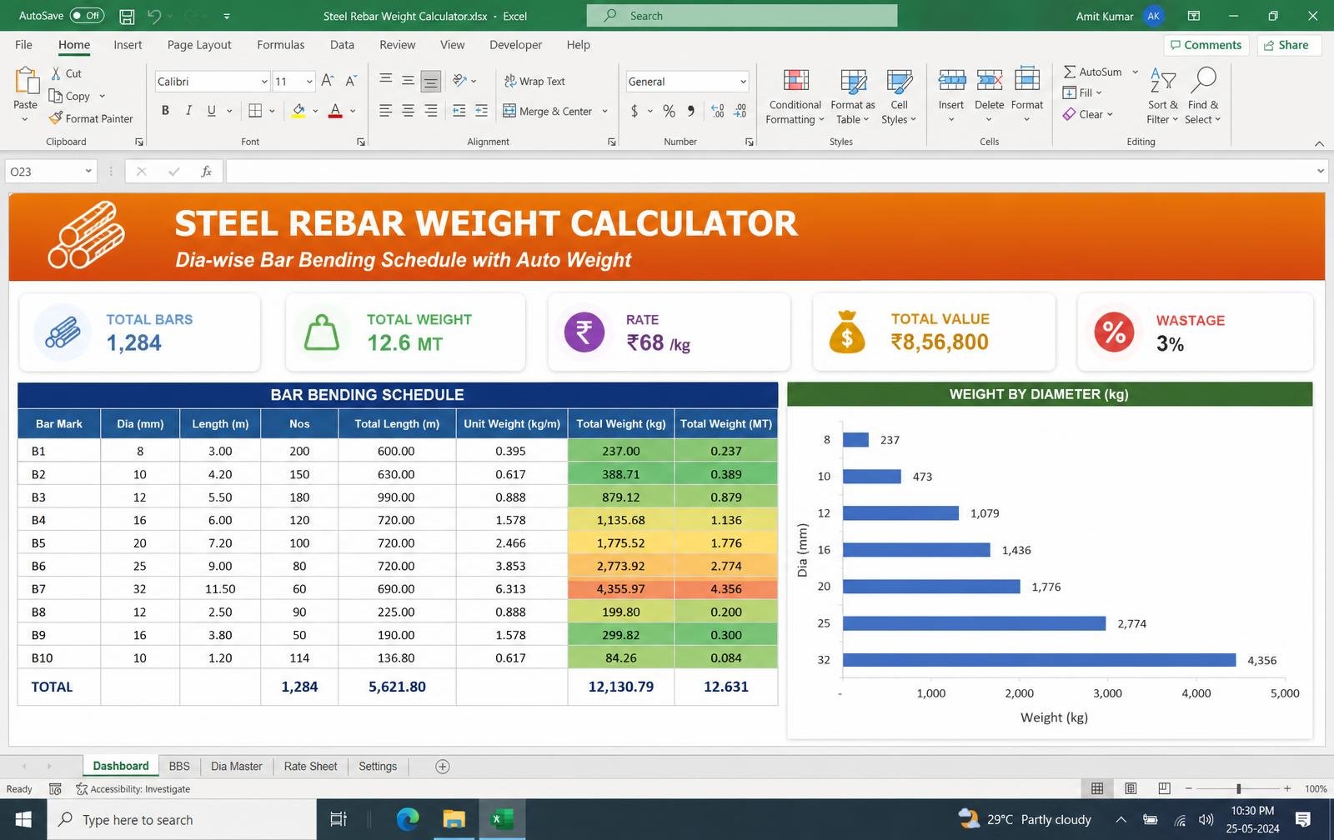Open the font name dropdown
The height and width of the screenshot is (840, 1334).
tap(264, 82)
